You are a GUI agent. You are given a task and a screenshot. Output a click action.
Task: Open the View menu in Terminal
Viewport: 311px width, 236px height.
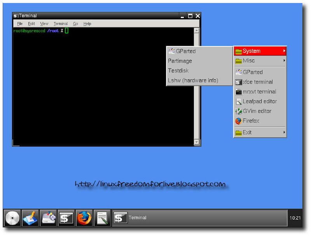click(44, 24)
